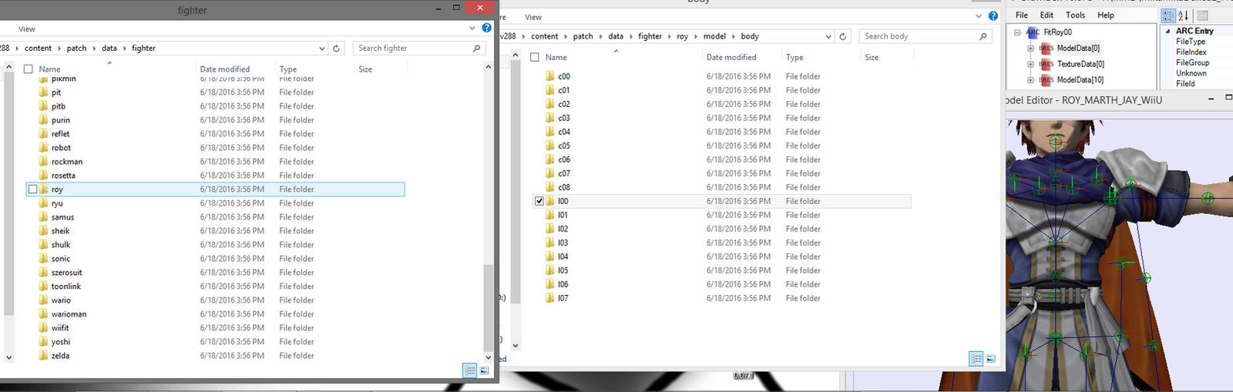This screenshot has height=392, width=1233.
Task: Click the c00 folder icon
Action: pyautogui.click(x=550, y=76)
